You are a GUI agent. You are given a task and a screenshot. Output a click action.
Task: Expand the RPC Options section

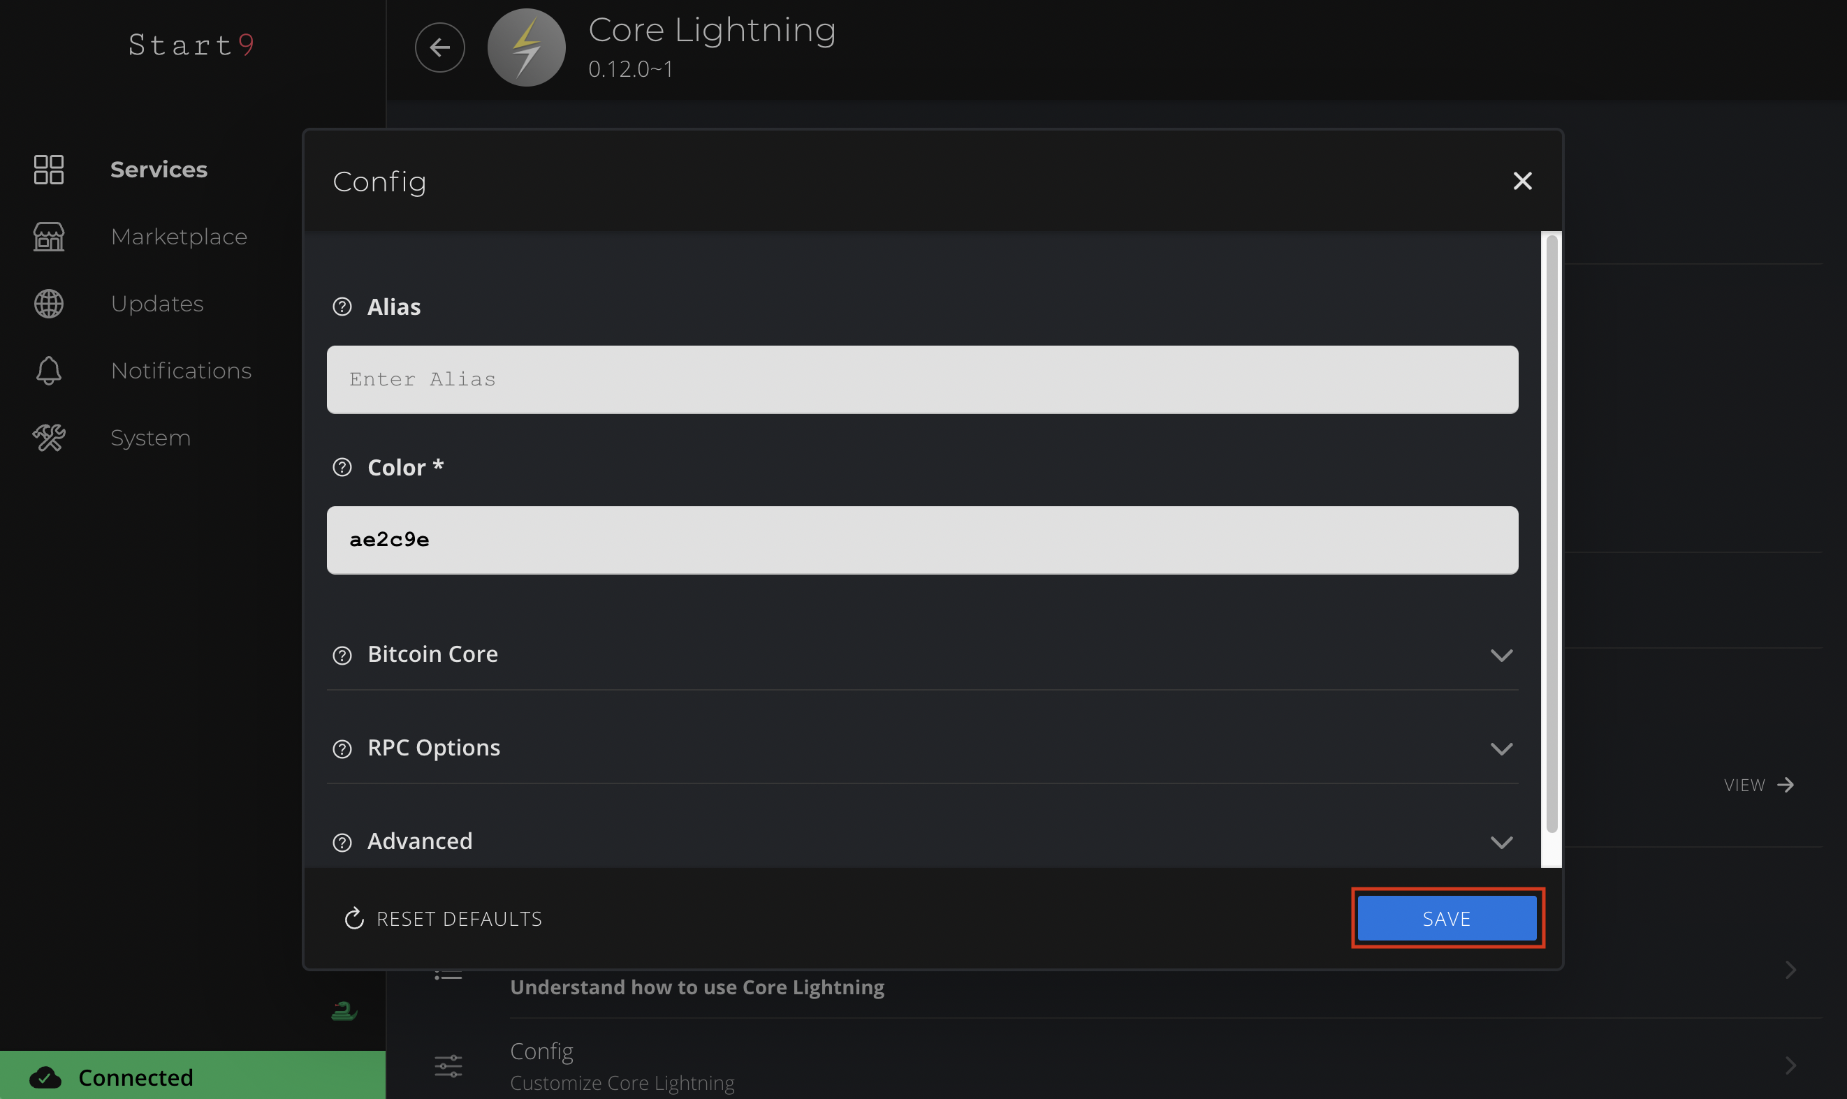coord(1501,748)
